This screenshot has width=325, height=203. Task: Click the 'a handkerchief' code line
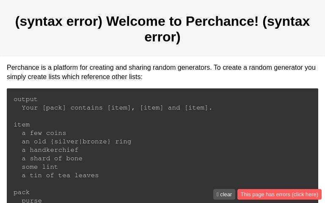coord(50,150)
